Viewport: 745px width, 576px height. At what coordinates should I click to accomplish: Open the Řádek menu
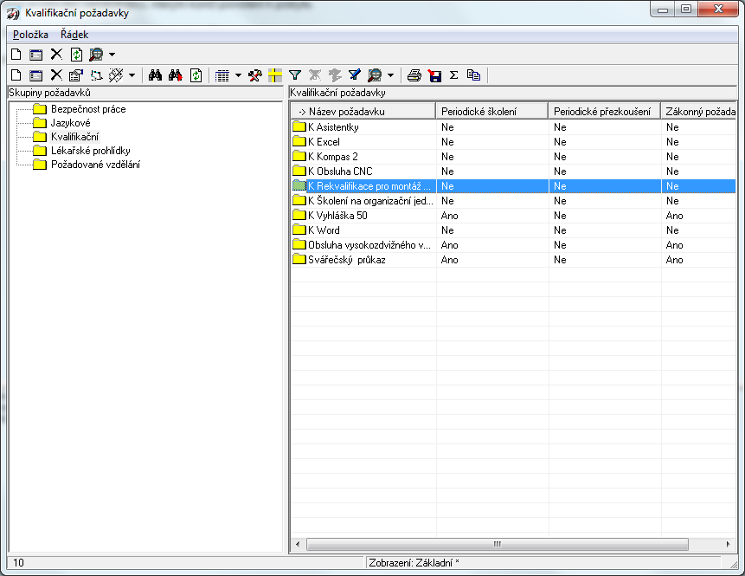(x=74, y=35)
